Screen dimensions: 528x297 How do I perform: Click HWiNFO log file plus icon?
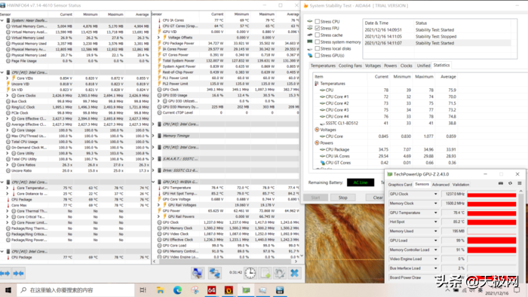[x=266, y=273]
